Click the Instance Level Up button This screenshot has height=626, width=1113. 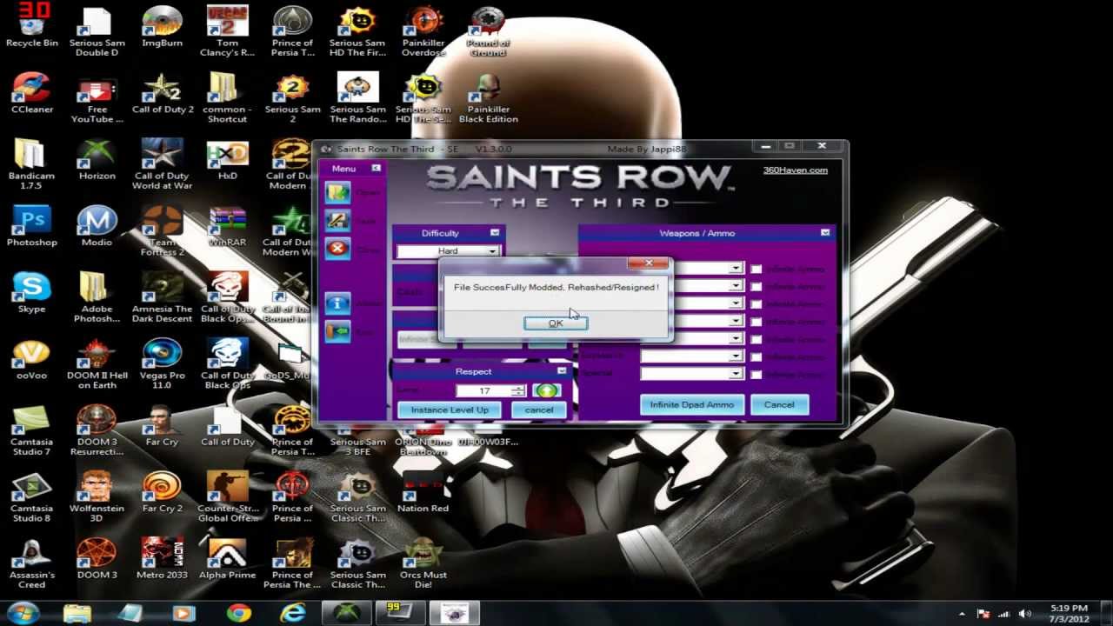pyautogui.click(x=450, y=410)
